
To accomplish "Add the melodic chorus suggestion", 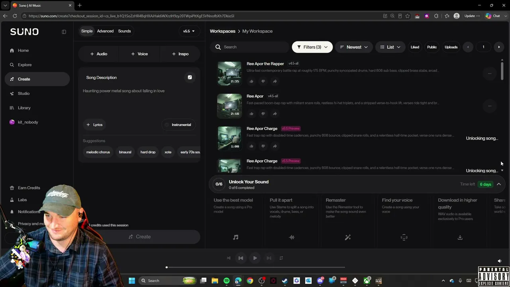I will pyautogui.click(x=98, y=152).
